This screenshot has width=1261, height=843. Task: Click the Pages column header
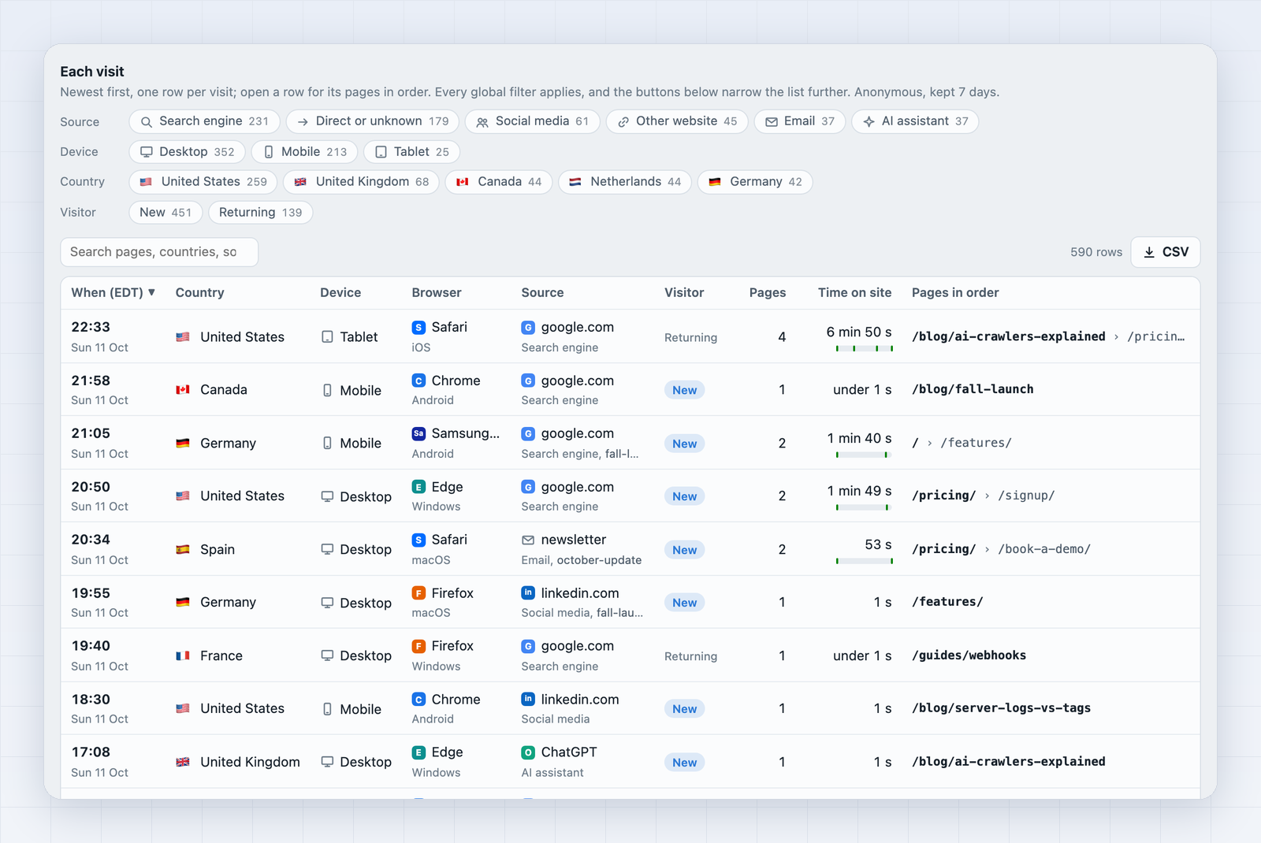[x=767, y=292]
